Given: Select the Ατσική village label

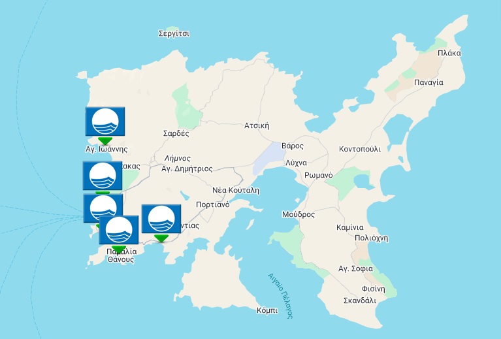Looking at the screenshot, I should point(257,125).
